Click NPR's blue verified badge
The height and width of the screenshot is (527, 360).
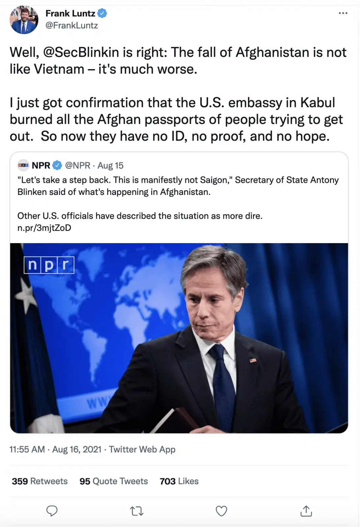[x=57, y=165]
